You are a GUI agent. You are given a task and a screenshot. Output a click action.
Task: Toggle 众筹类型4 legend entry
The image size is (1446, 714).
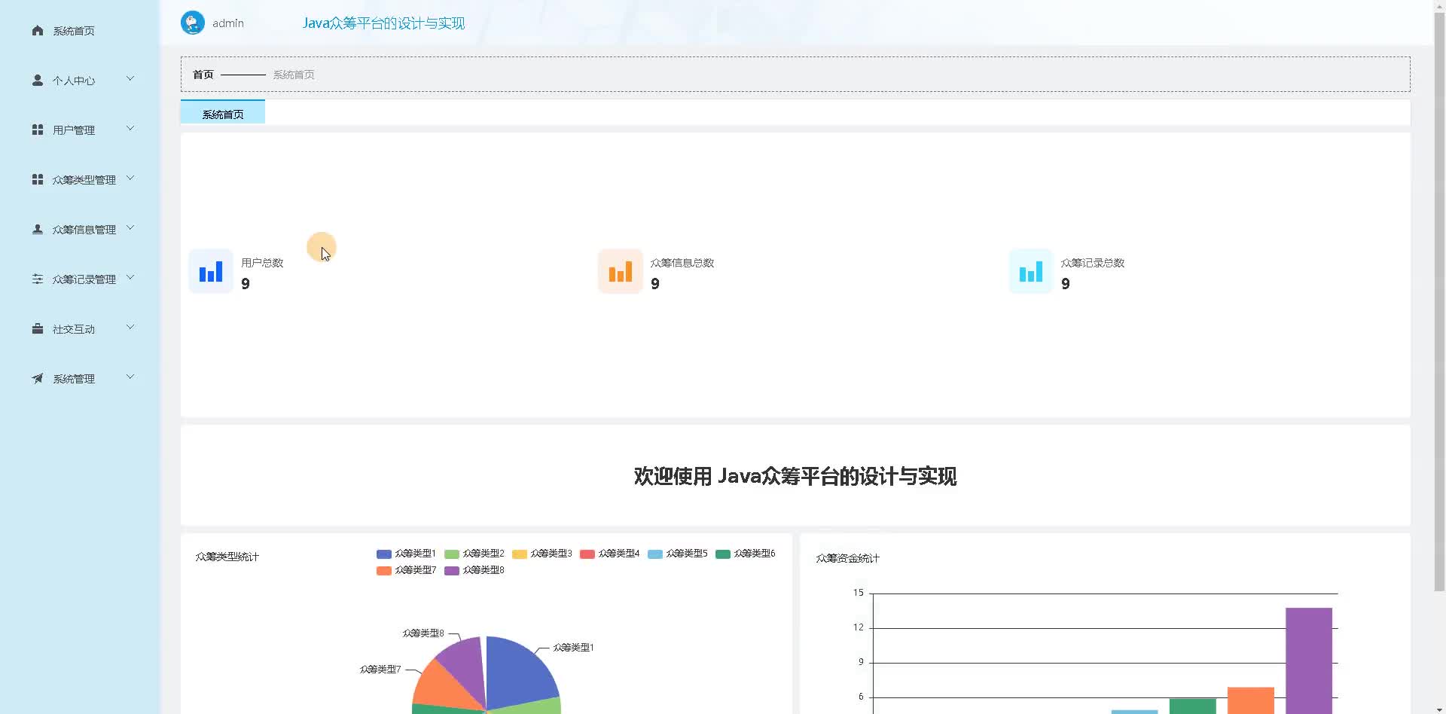click(x=610, y=554)
